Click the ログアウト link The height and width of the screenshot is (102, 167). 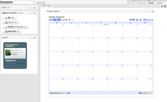[160, 3]
